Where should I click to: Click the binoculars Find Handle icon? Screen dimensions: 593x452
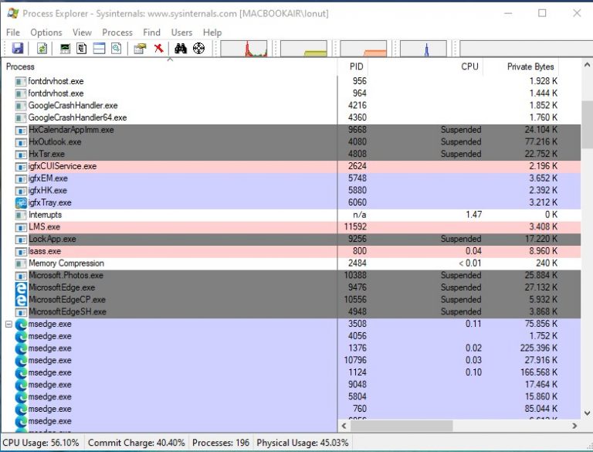click(181, 49)
